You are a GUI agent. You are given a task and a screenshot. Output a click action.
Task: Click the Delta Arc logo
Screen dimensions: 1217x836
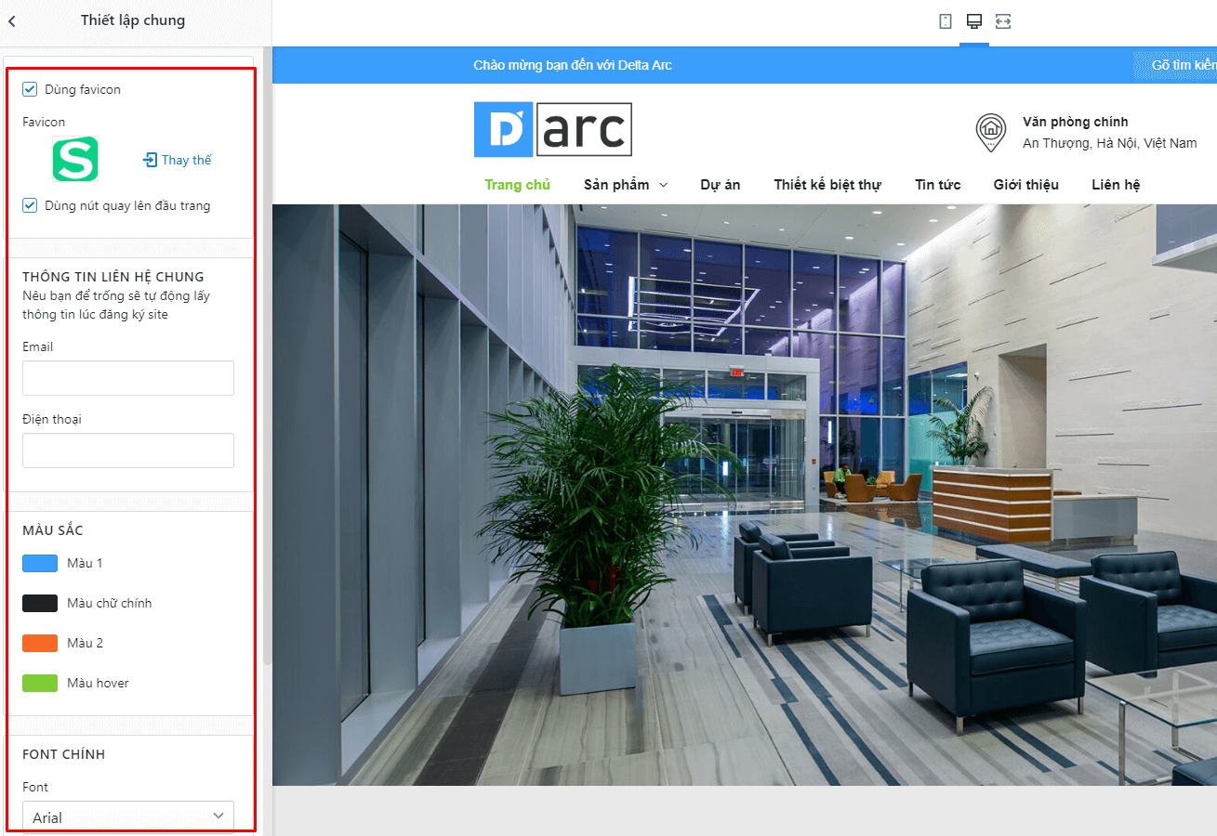click(x=553, y=129)
